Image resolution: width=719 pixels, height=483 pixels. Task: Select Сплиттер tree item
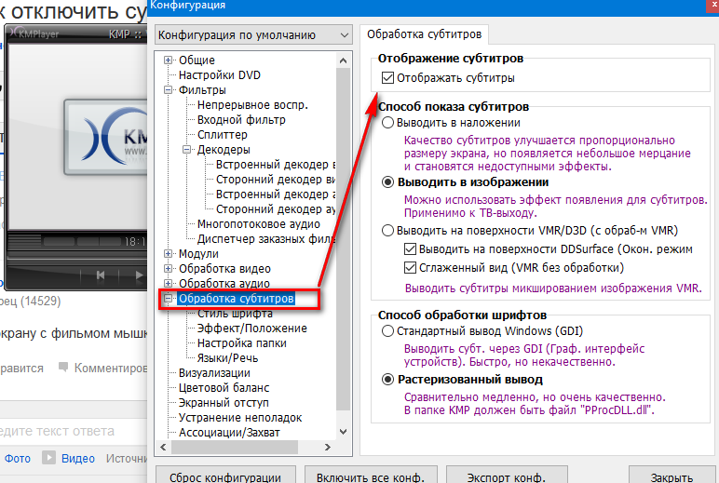pos(222,135)
